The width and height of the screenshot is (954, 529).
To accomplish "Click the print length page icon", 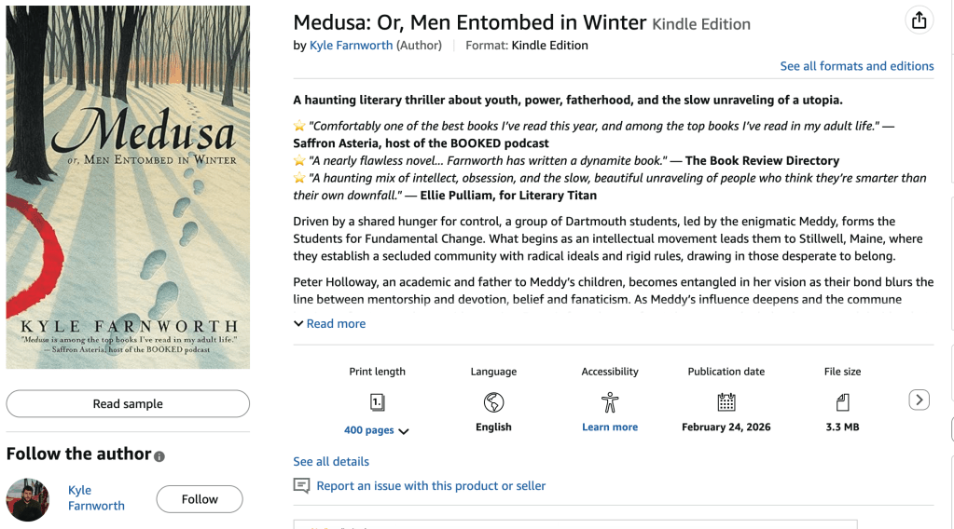I will point(377,402).
